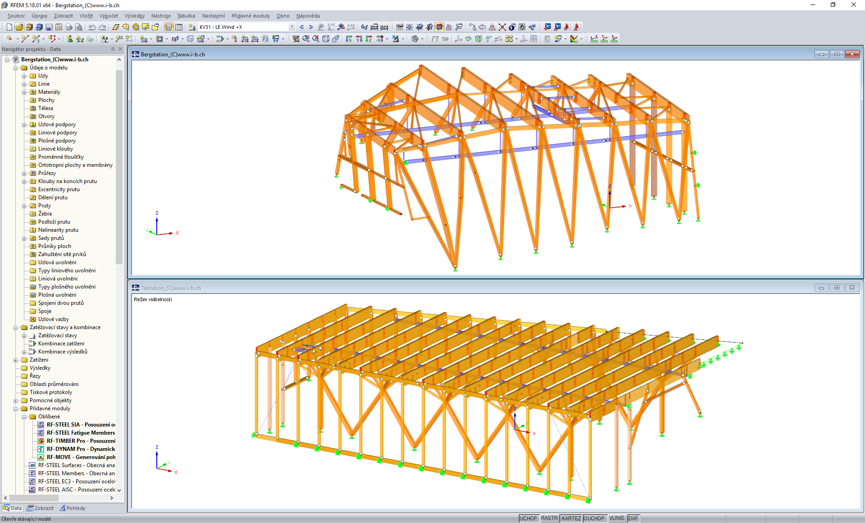
Task: Create a new model file
Action: coord(9,27)
